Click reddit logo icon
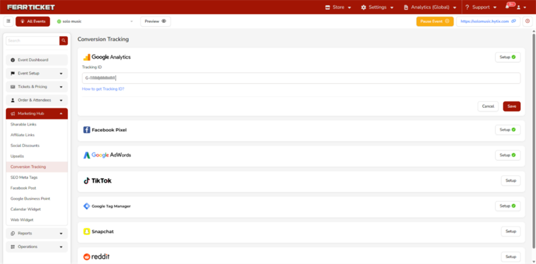 tap(87, 257)
